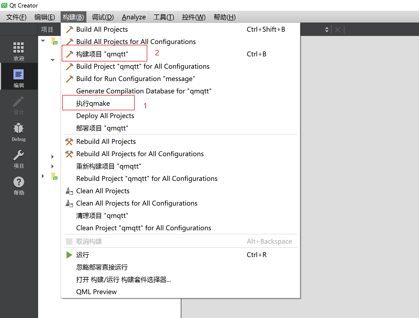Select QML Preview at the menu bottom
This screenshot has width=419, height=318.
[x=96, y=292]
